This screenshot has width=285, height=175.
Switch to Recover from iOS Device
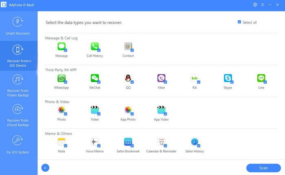tap(18, 56)
